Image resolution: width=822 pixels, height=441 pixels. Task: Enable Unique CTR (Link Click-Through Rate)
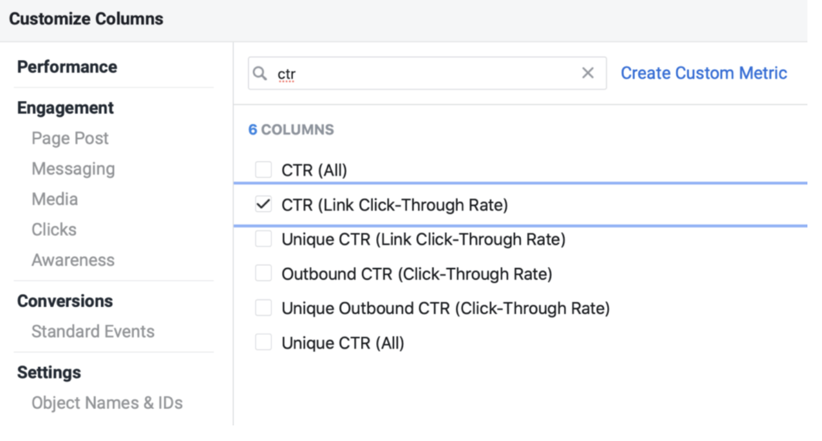click(x=263, y=239)
